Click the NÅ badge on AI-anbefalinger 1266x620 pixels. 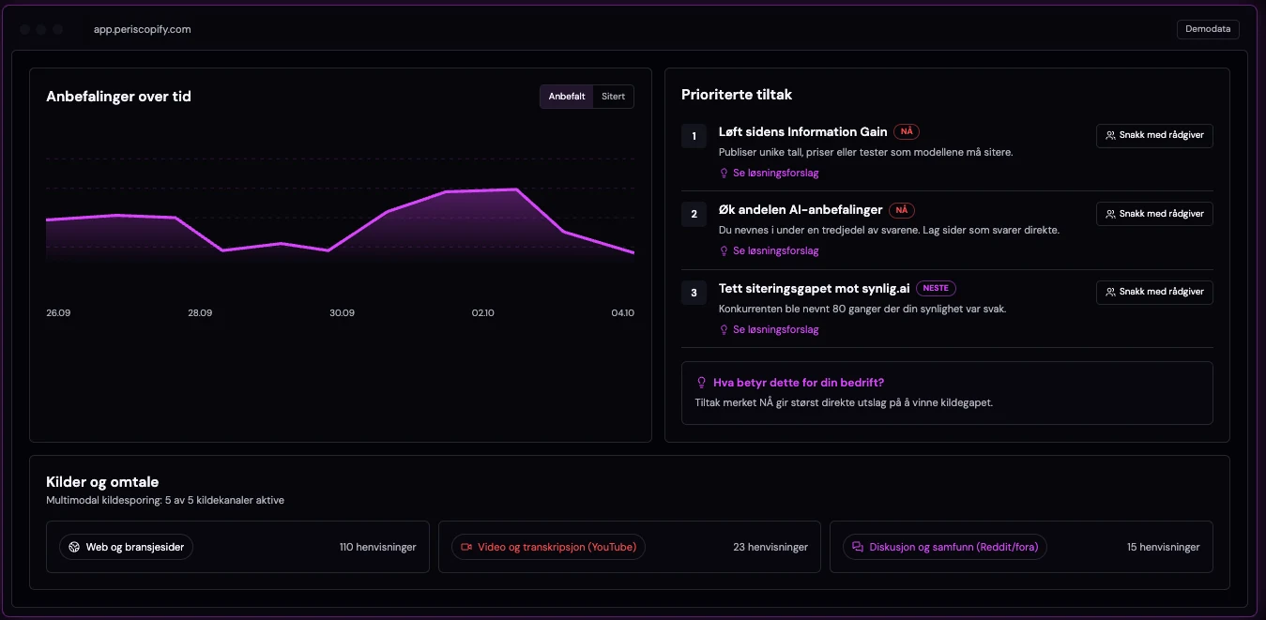[x=902, y=210]
